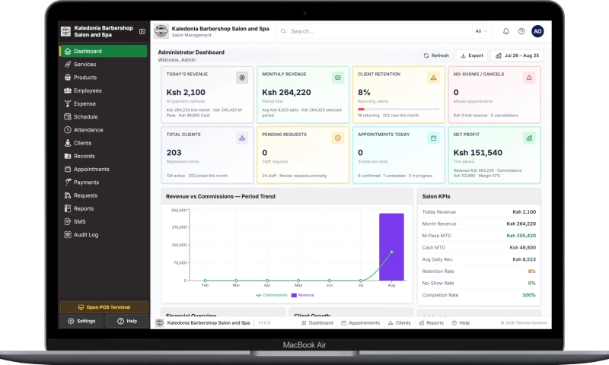Open the Jul 26 – Aug 25 date range picker
Viewport: 609px width, 365px height.
tap(517, 56)
